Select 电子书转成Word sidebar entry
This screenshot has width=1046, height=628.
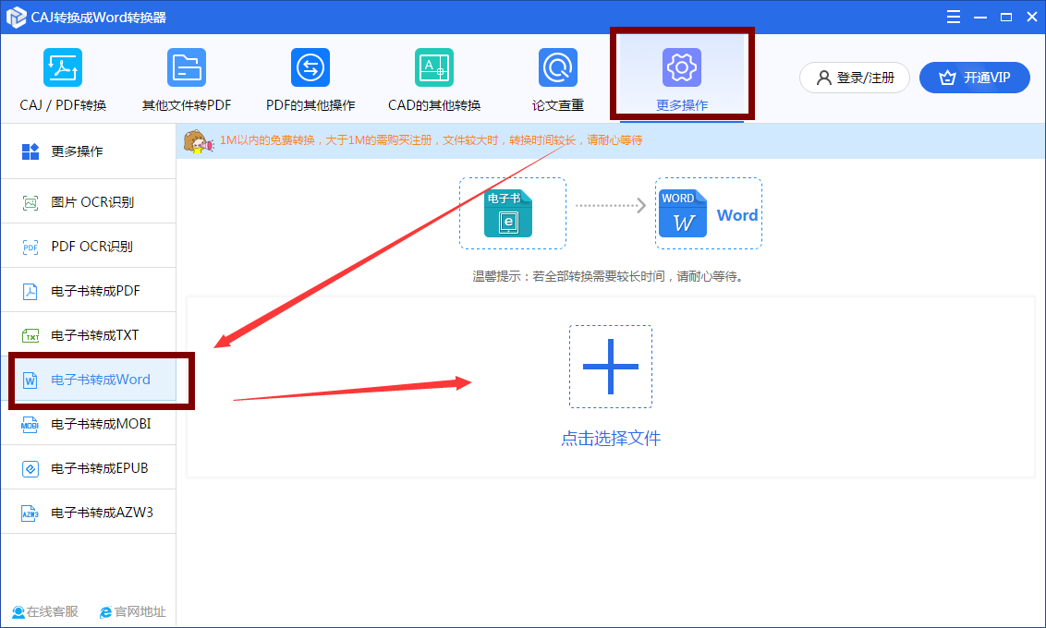tap(88, 379)
